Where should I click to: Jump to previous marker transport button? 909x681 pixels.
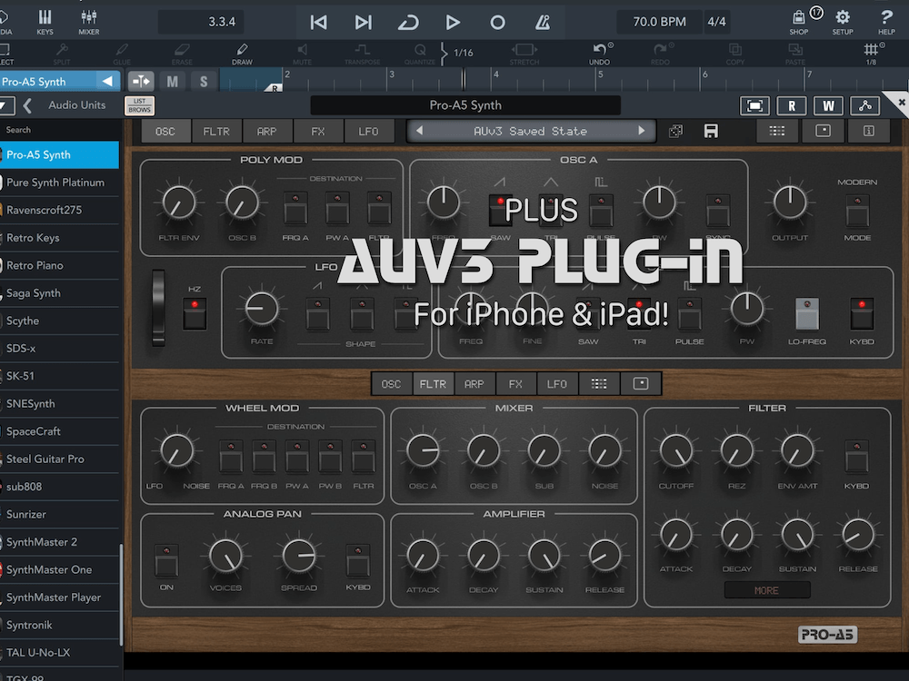319,22
